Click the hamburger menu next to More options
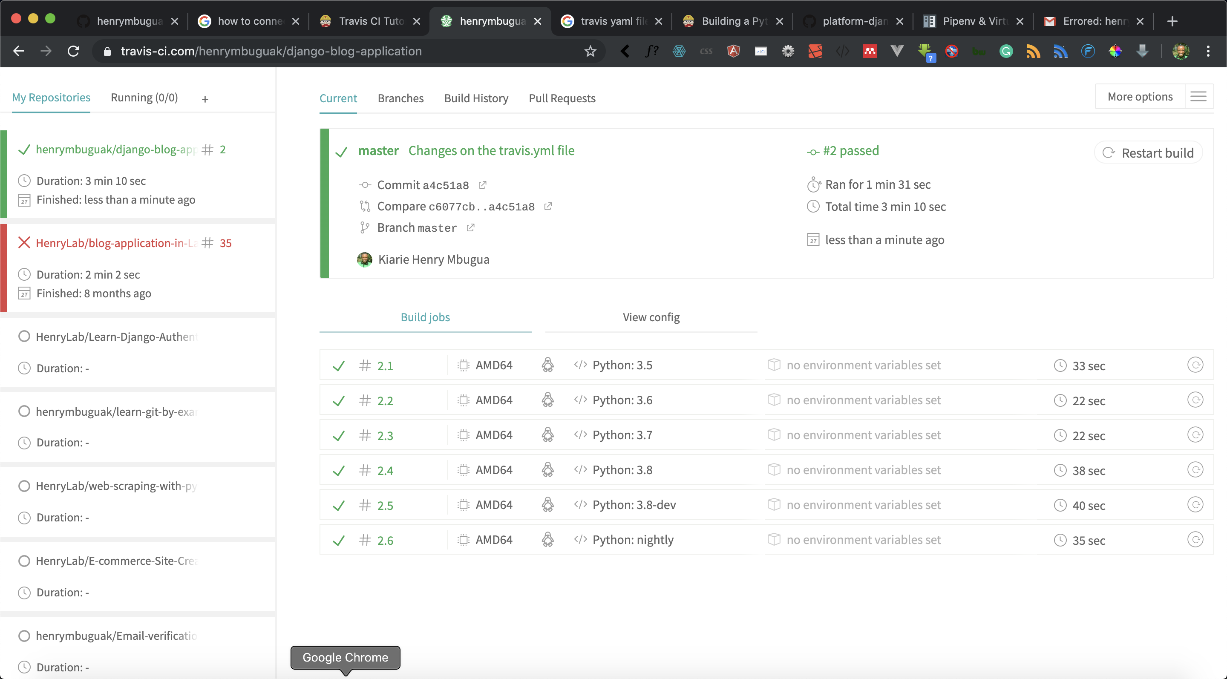The image size is (1227, 679). 1198,97
